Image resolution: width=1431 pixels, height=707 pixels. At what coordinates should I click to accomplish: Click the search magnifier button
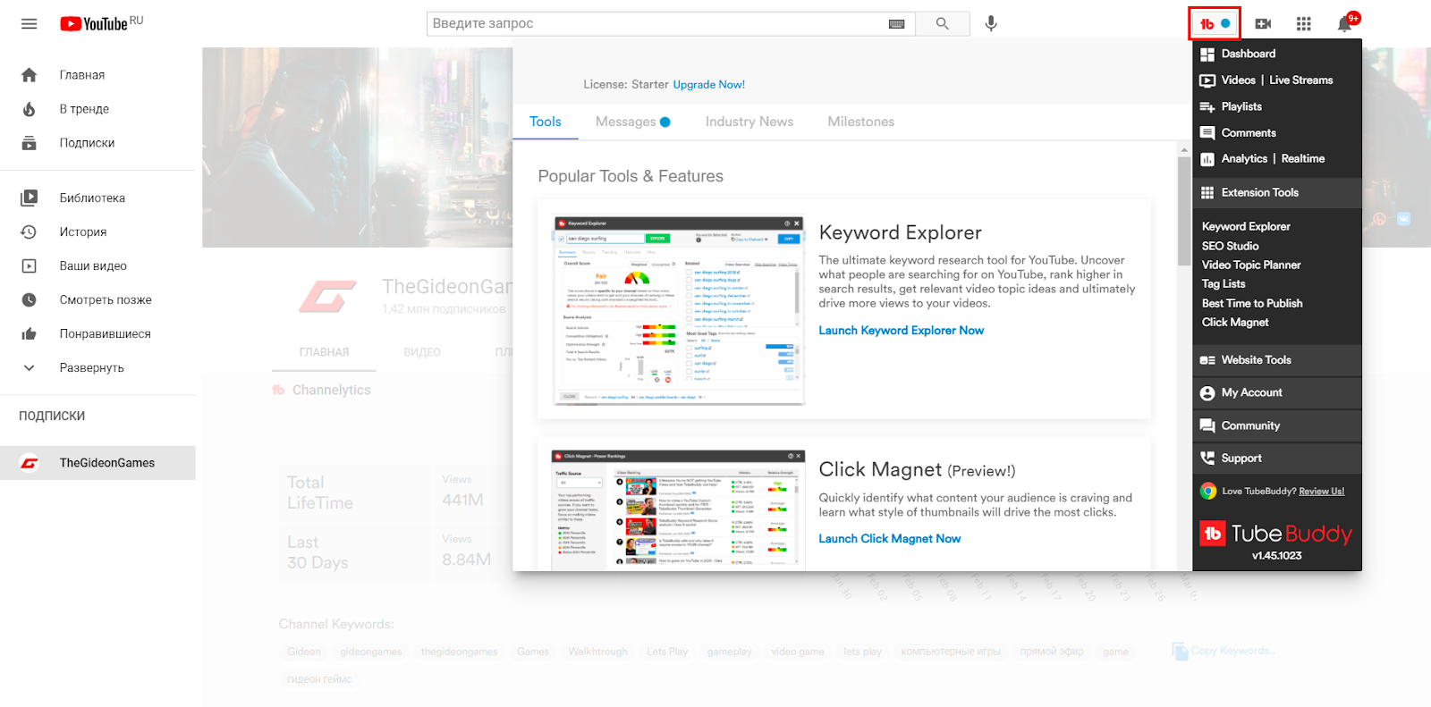[x=942, y=24]
